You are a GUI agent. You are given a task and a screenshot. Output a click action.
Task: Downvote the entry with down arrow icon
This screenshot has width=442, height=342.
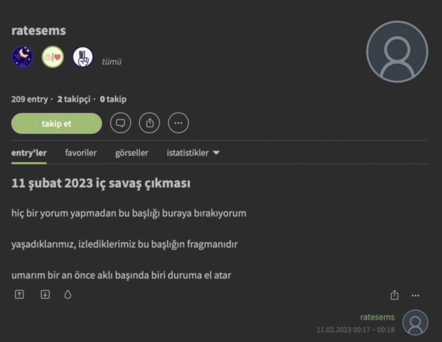coord(45,295)
